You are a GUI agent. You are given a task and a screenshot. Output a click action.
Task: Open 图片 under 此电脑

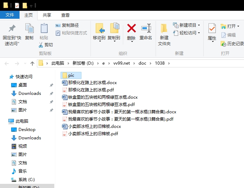(x=19, y=155)
